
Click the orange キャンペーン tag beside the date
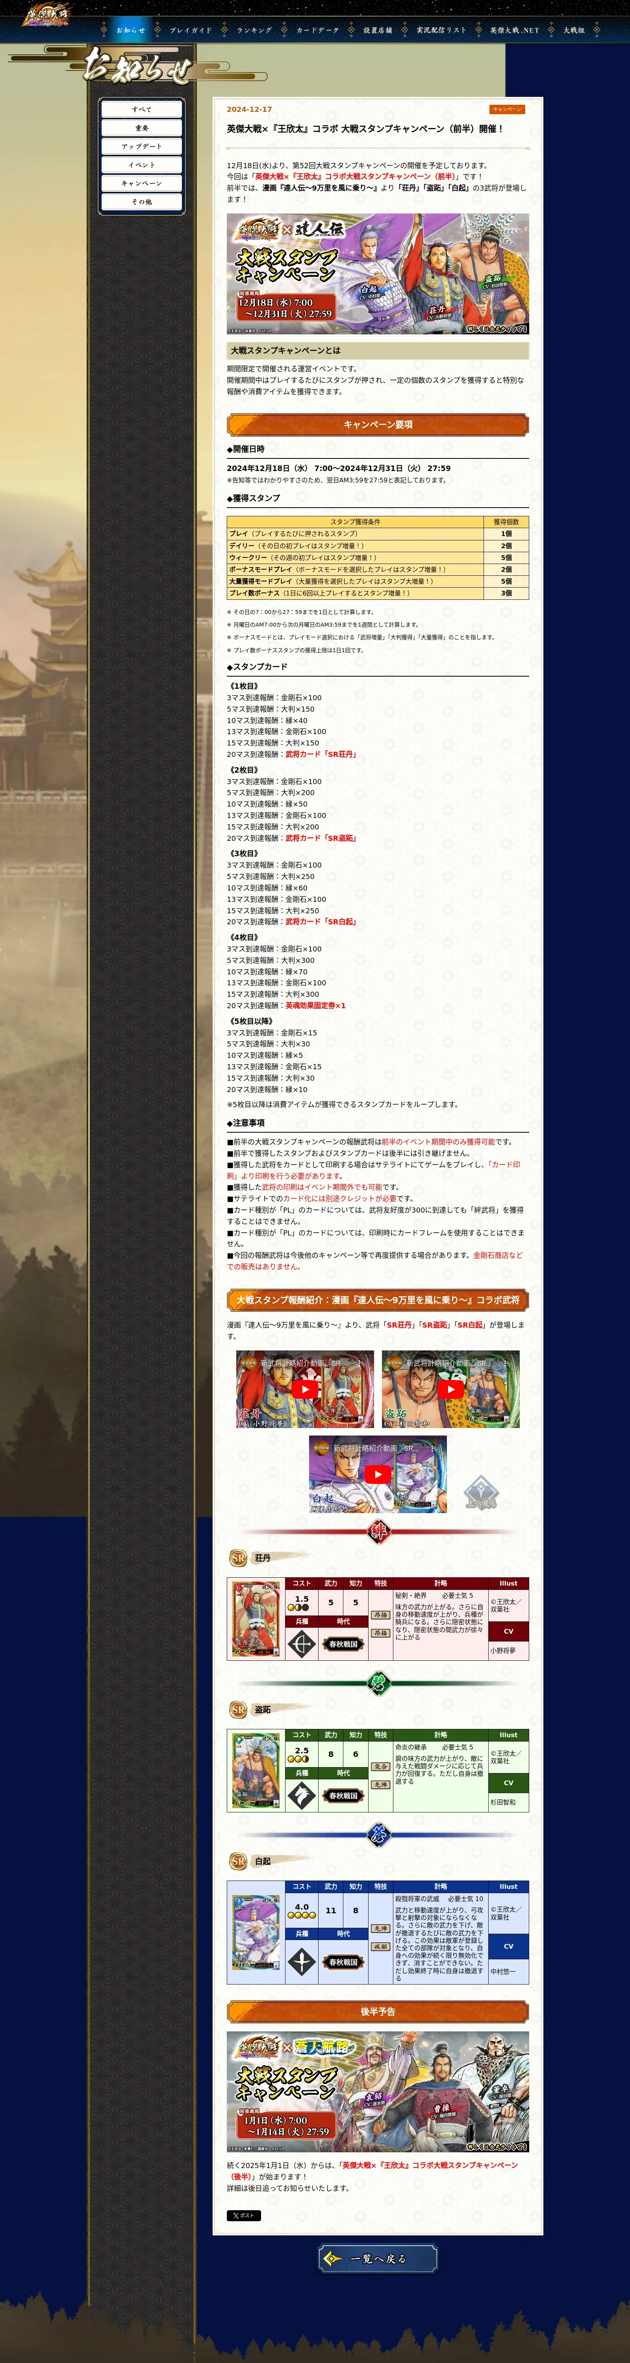click(x=507, y=109)
